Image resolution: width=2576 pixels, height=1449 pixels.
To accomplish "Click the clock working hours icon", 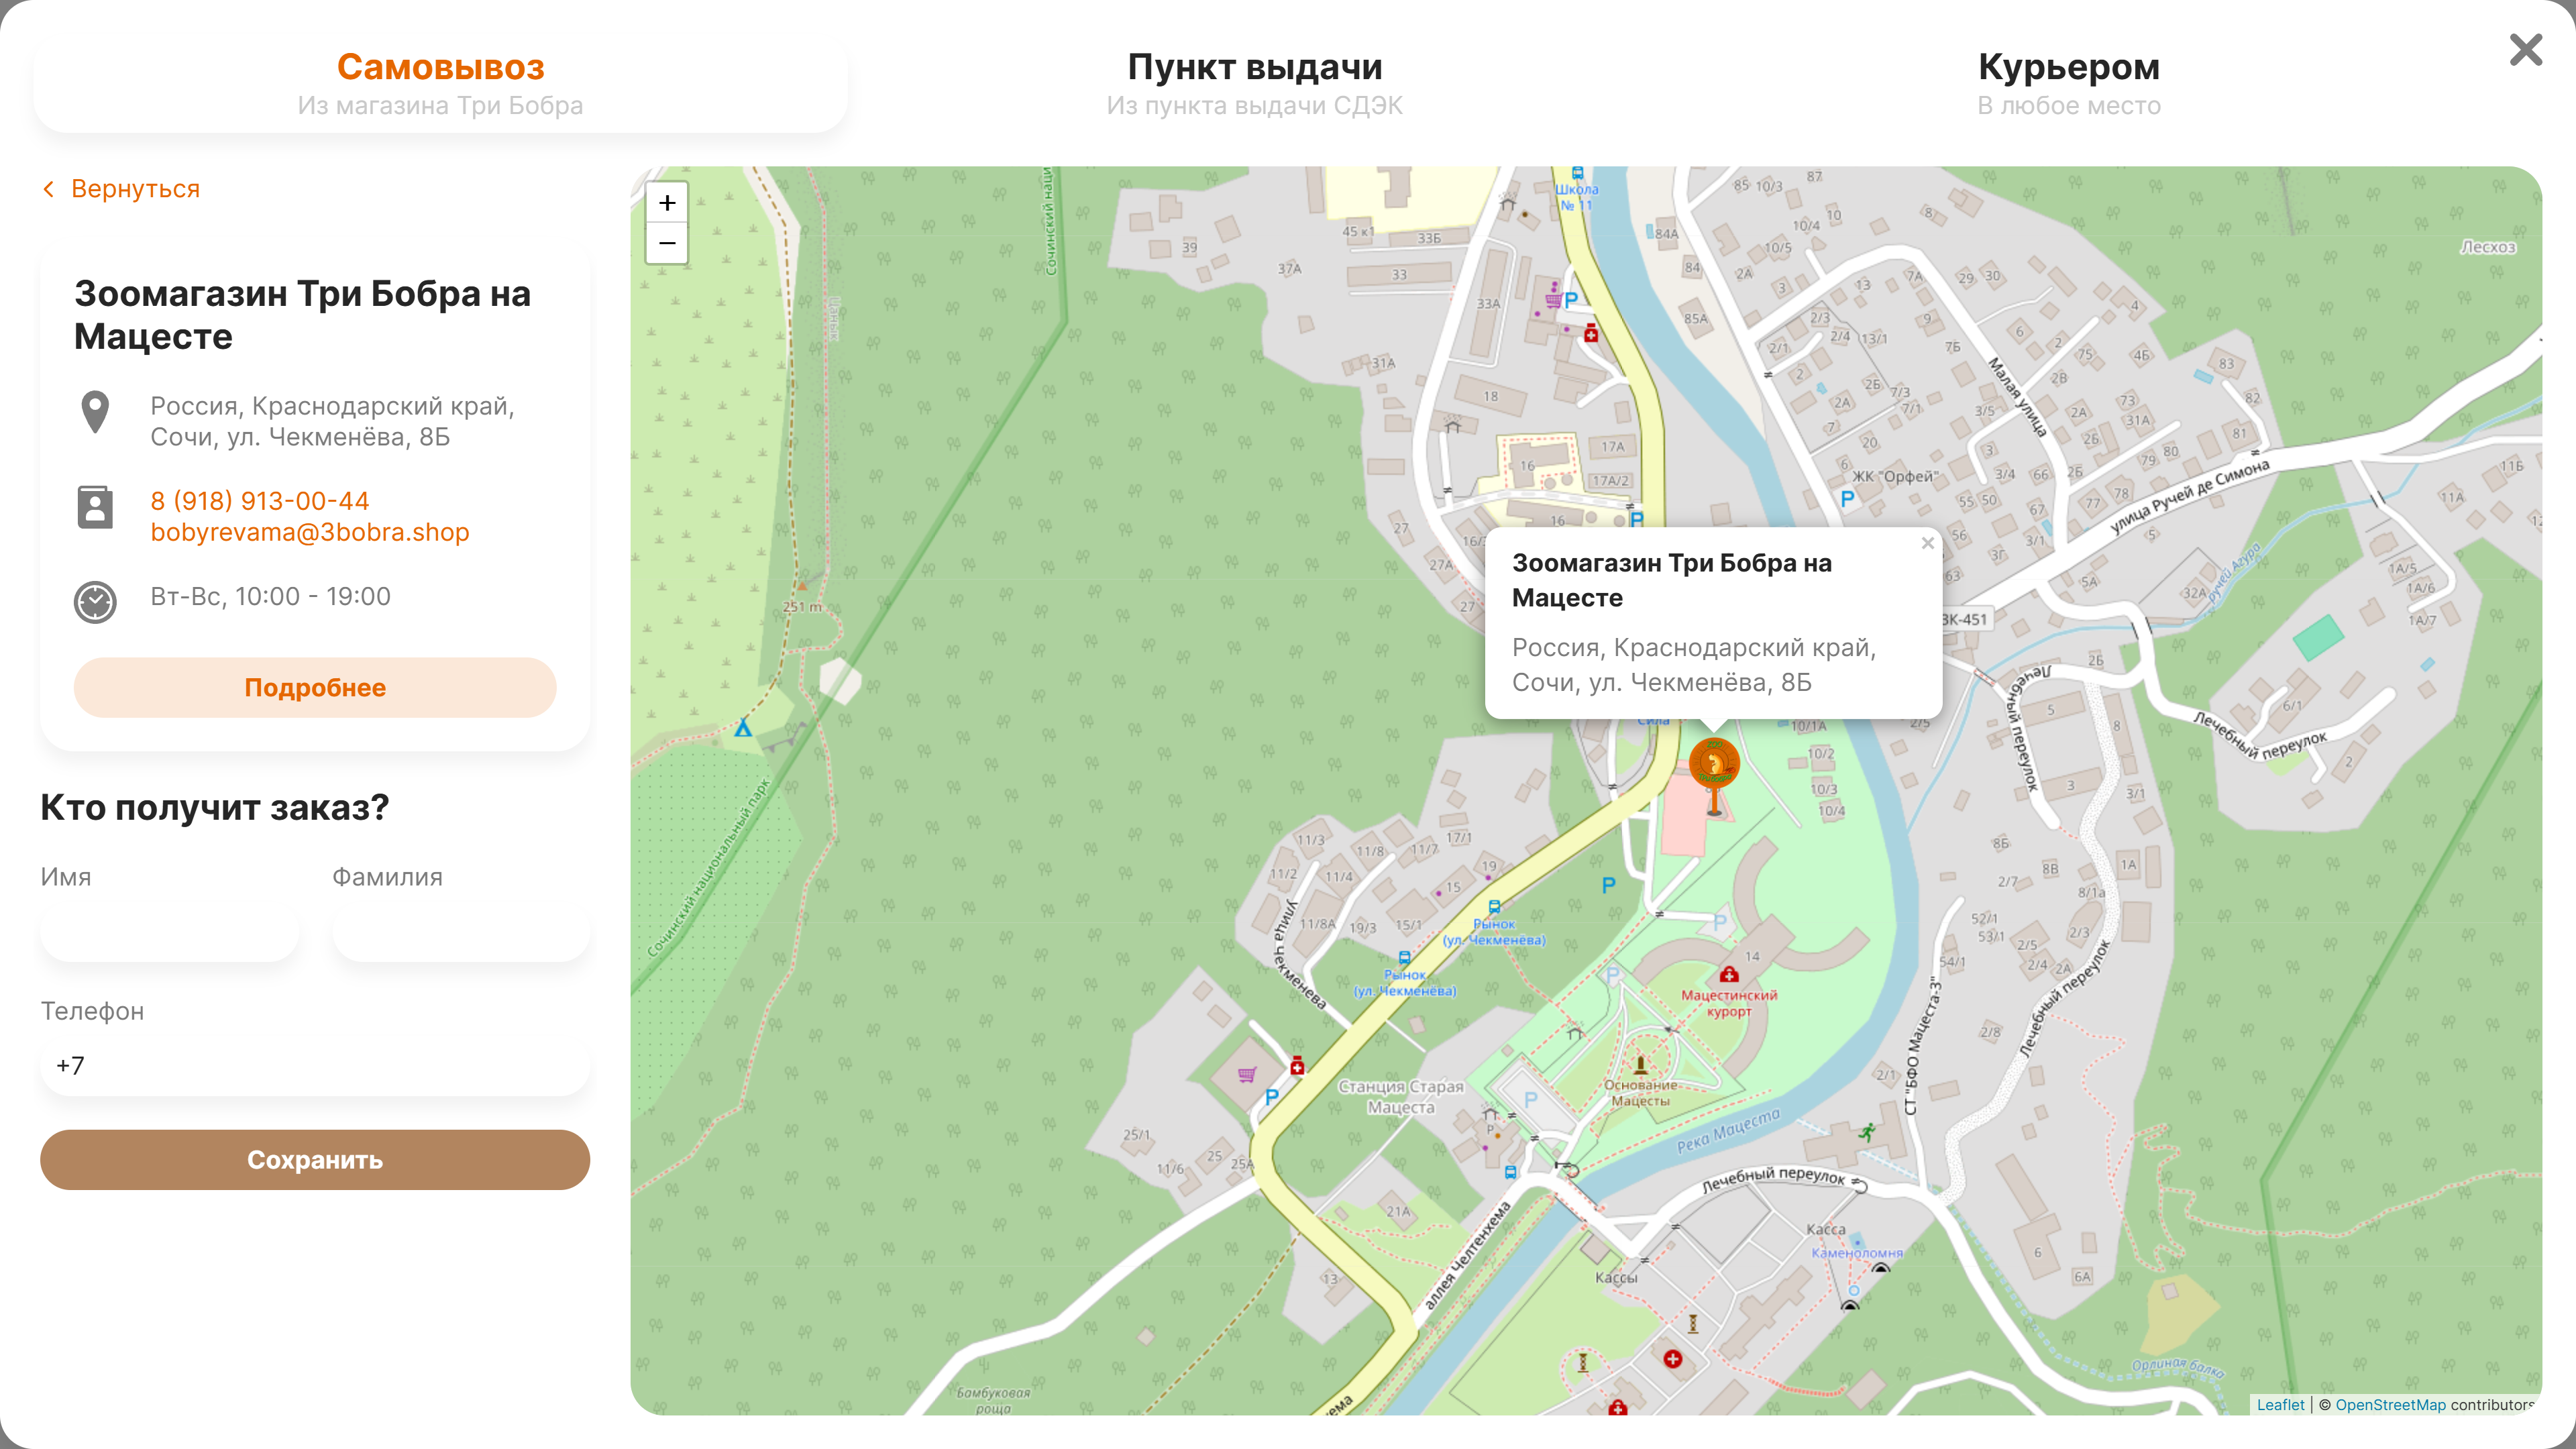I will click(95, 602).
